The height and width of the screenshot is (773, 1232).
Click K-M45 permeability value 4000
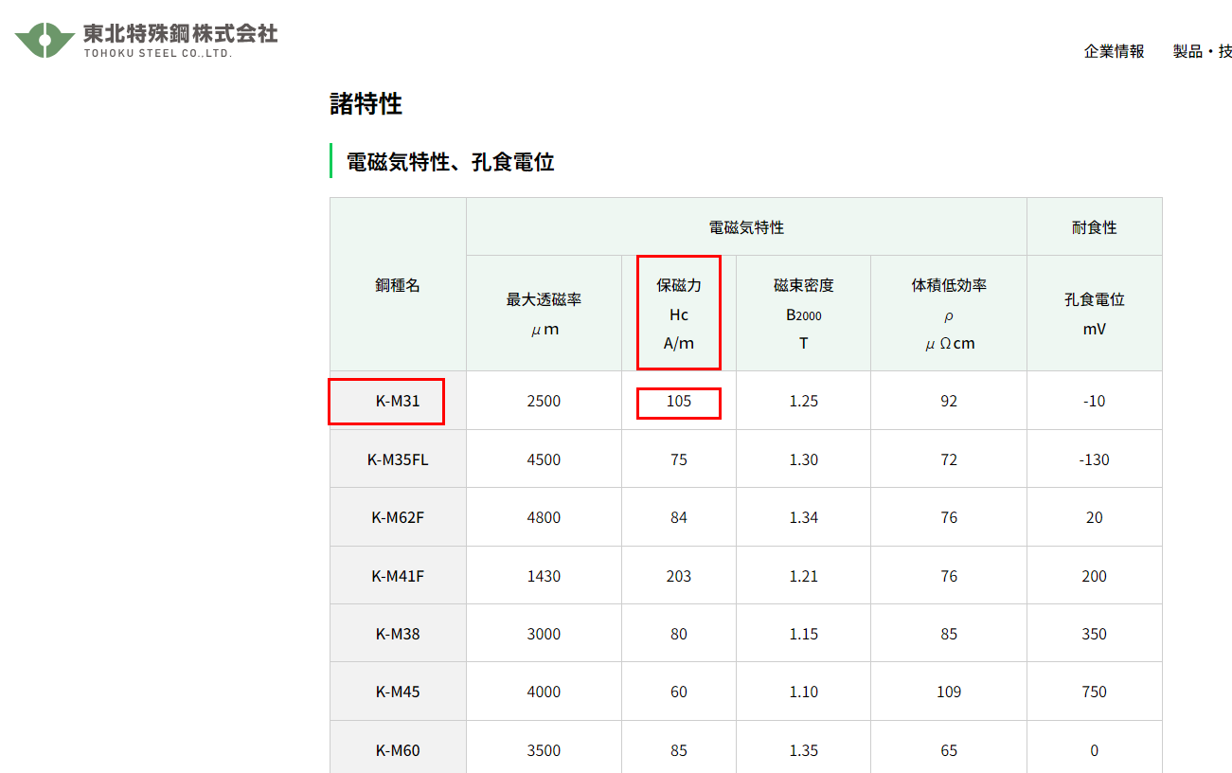544,692
